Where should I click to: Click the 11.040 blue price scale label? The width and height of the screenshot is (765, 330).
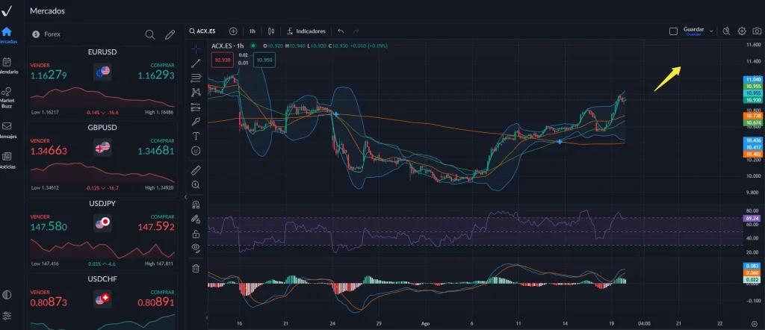click(753, 79)
